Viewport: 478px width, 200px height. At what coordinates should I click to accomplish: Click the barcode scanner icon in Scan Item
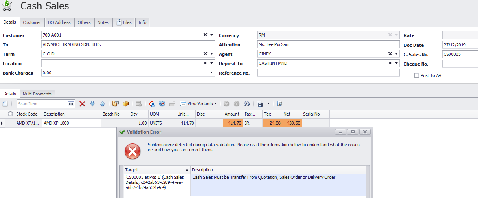(71, 104)
